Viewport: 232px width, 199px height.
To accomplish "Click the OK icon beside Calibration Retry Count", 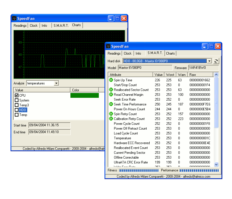I will tap(111, 119).
